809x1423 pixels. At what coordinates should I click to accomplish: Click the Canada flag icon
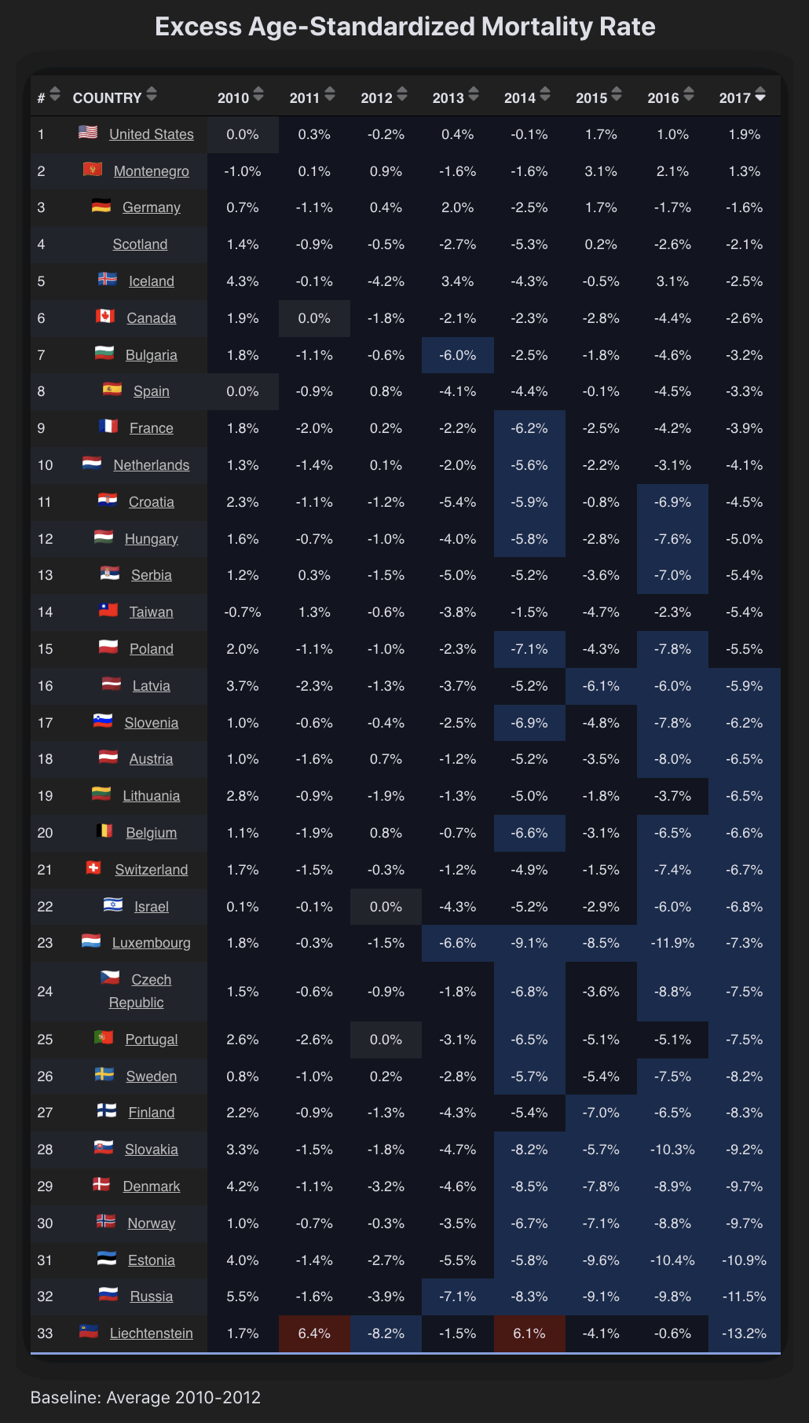click(105, 316)
